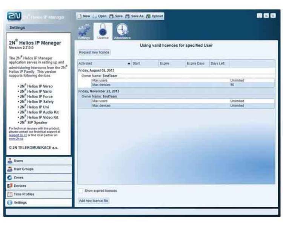Click the Start column header
Screen dimensions: 283x226
coord(145,63)
